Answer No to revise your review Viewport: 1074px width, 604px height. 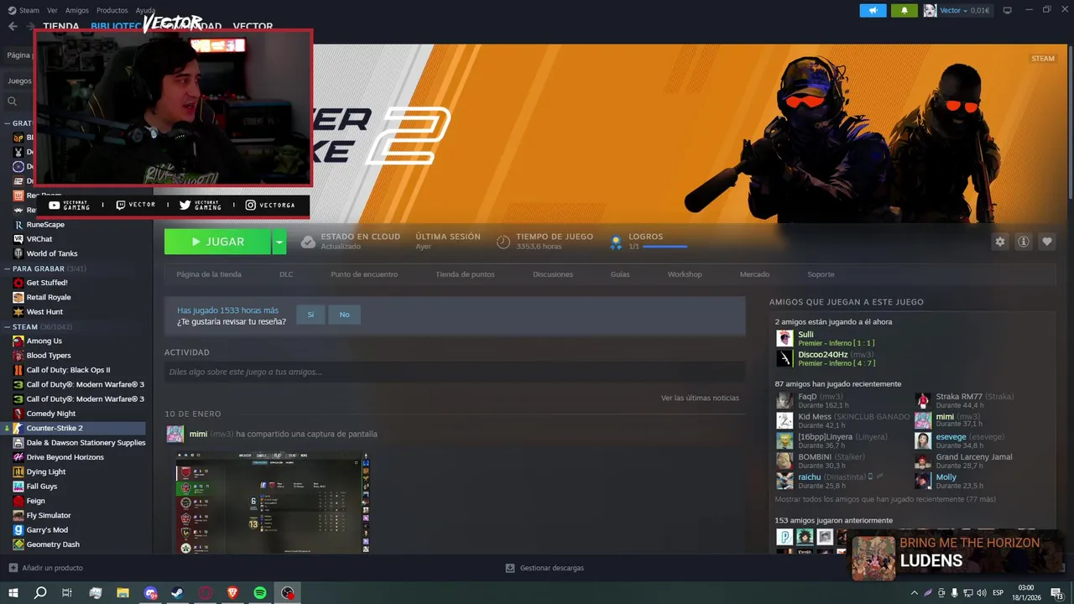(344, 315)
